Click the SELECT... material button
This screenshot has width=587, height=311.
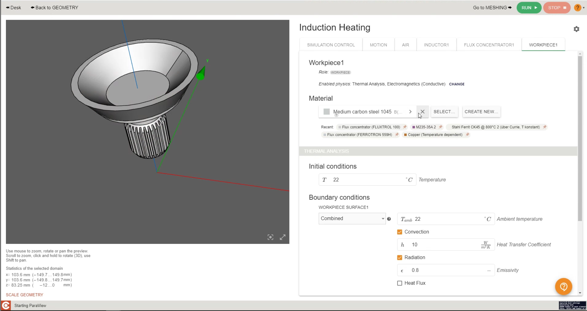tap(444, 112)
